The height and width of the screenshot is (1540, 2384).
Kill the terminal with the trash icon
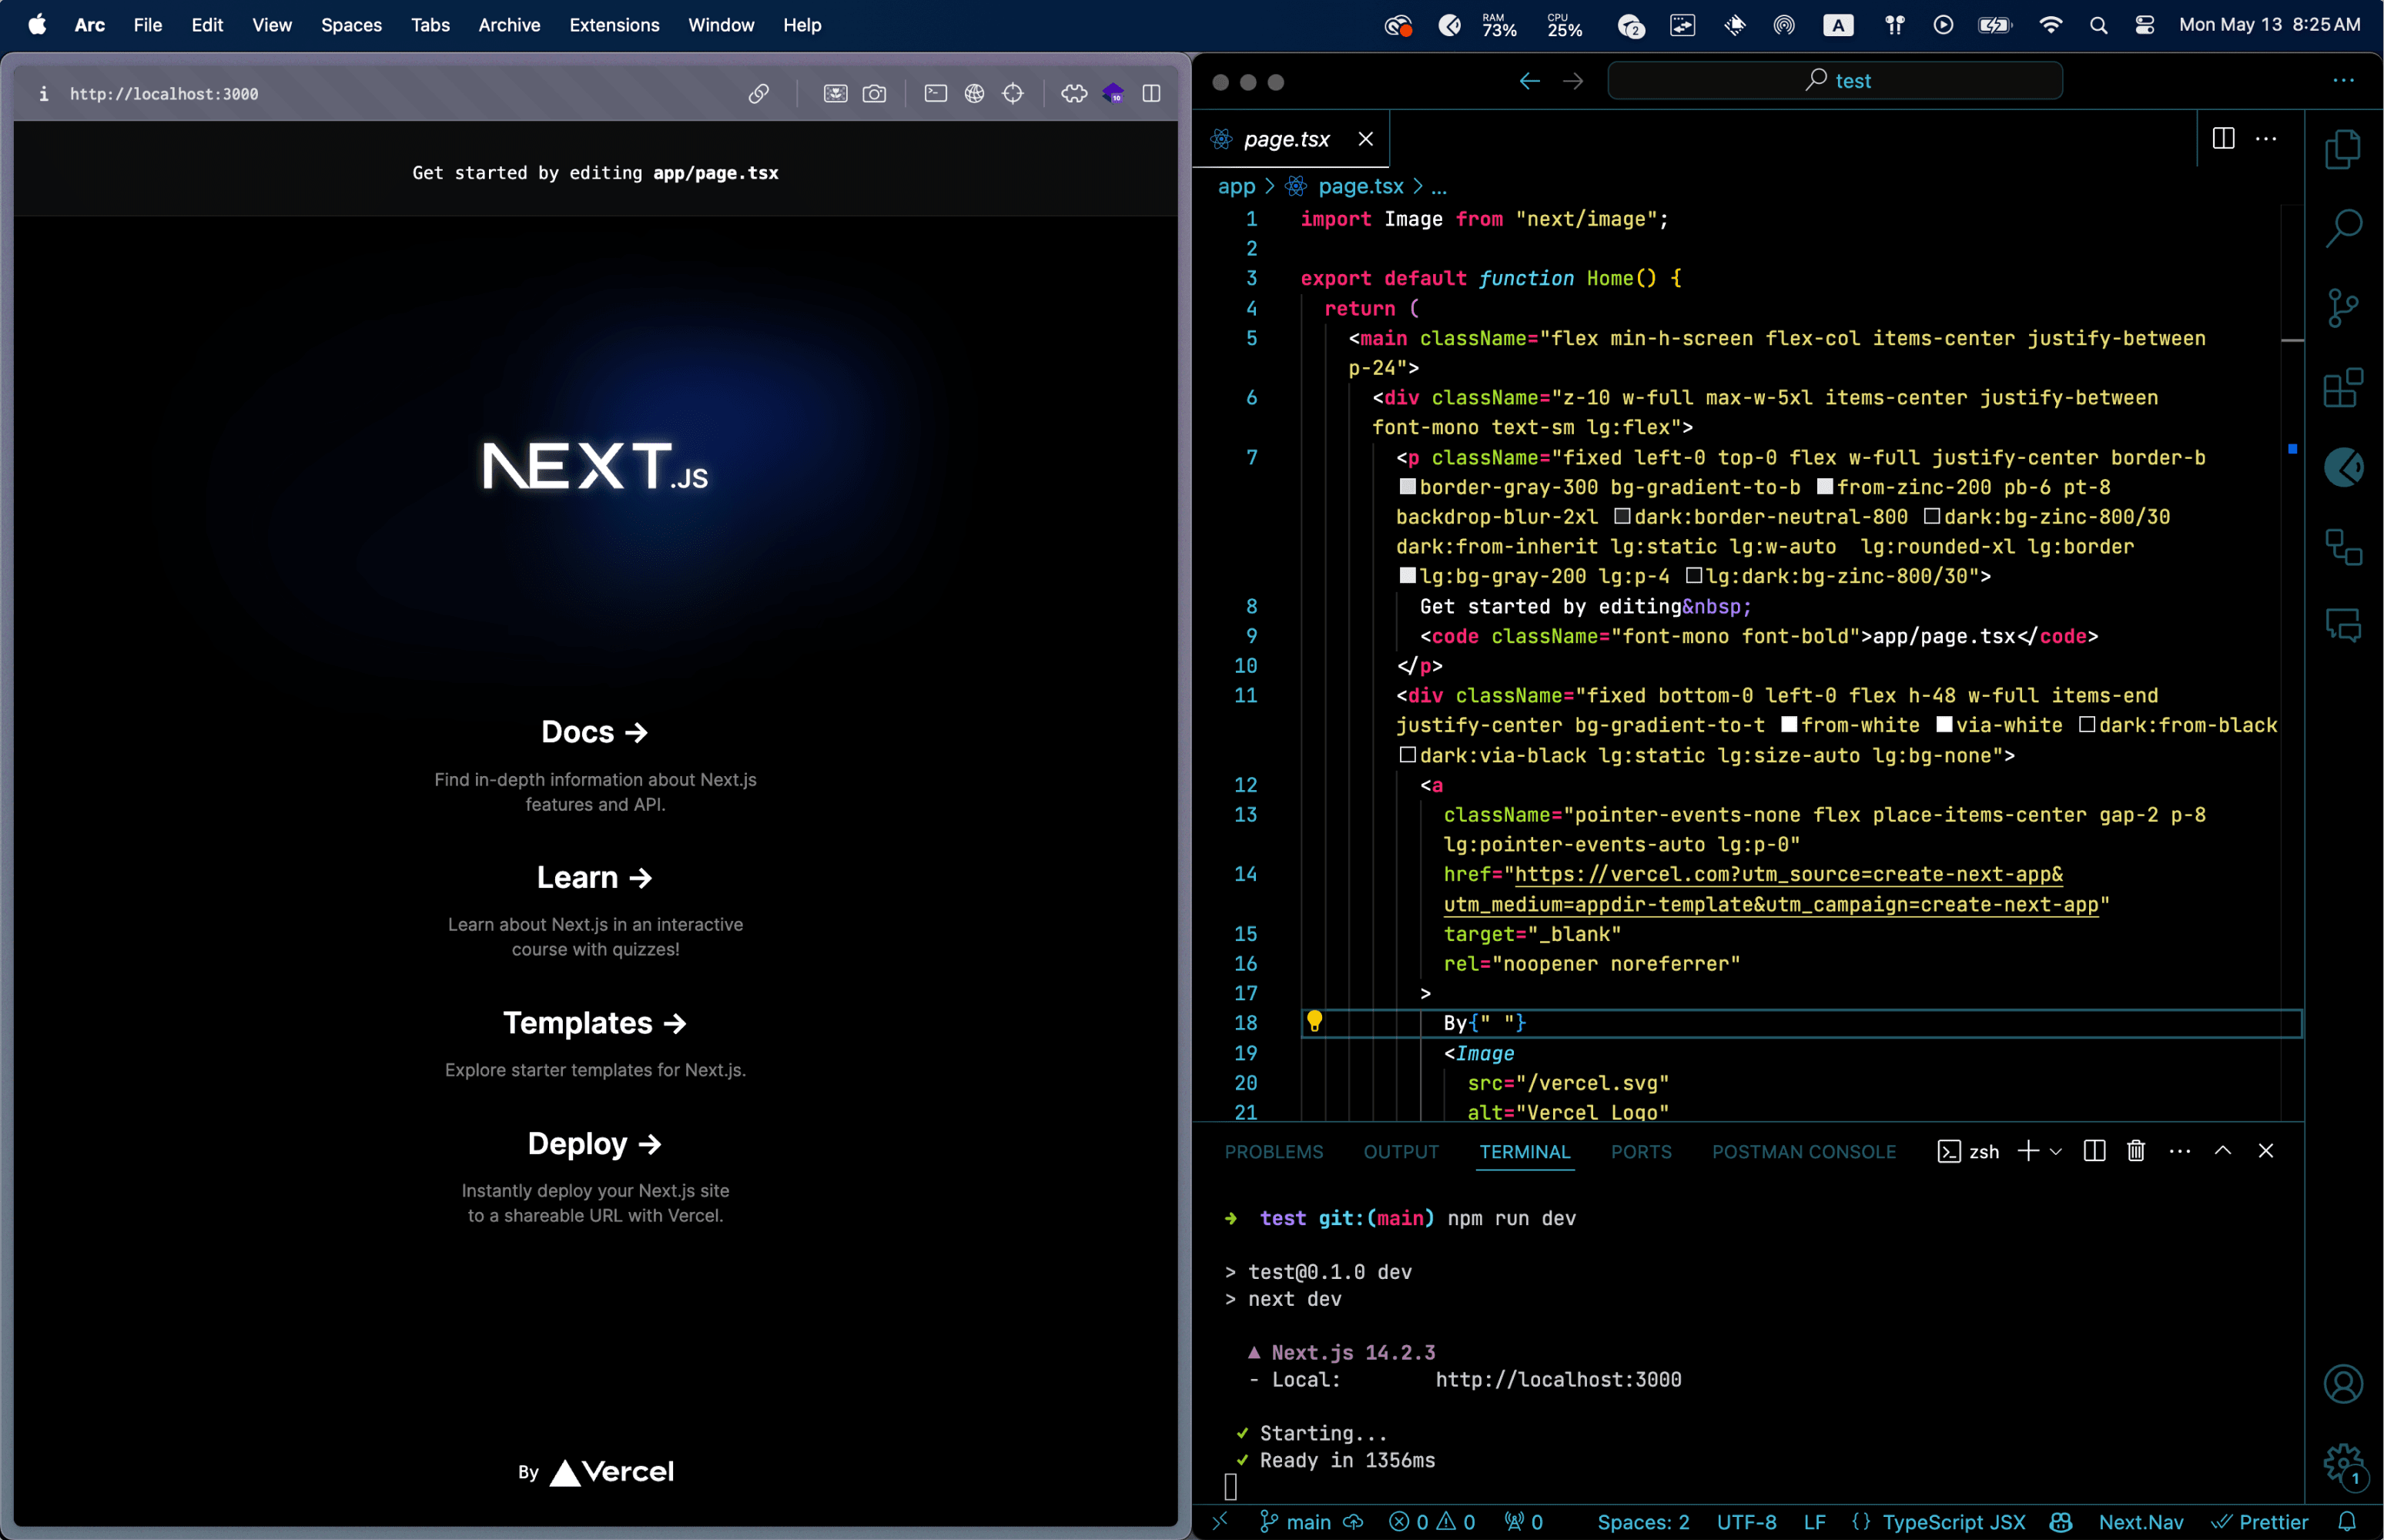[x=2136, y=1151]
